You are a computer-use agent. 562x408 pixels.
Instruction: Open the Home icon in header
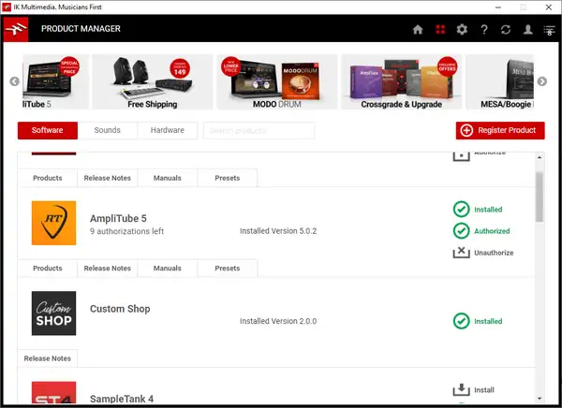pyautogui.click(x=418, y=29)
